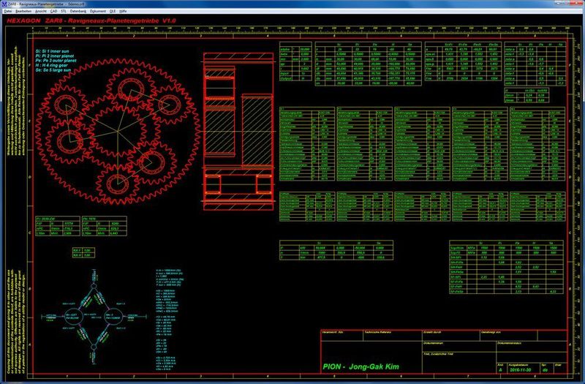
Task: Click the HEXAGON ZAR8 Ravigneaux-Planetengetriebe heading
Action: (x=91, y=21)
